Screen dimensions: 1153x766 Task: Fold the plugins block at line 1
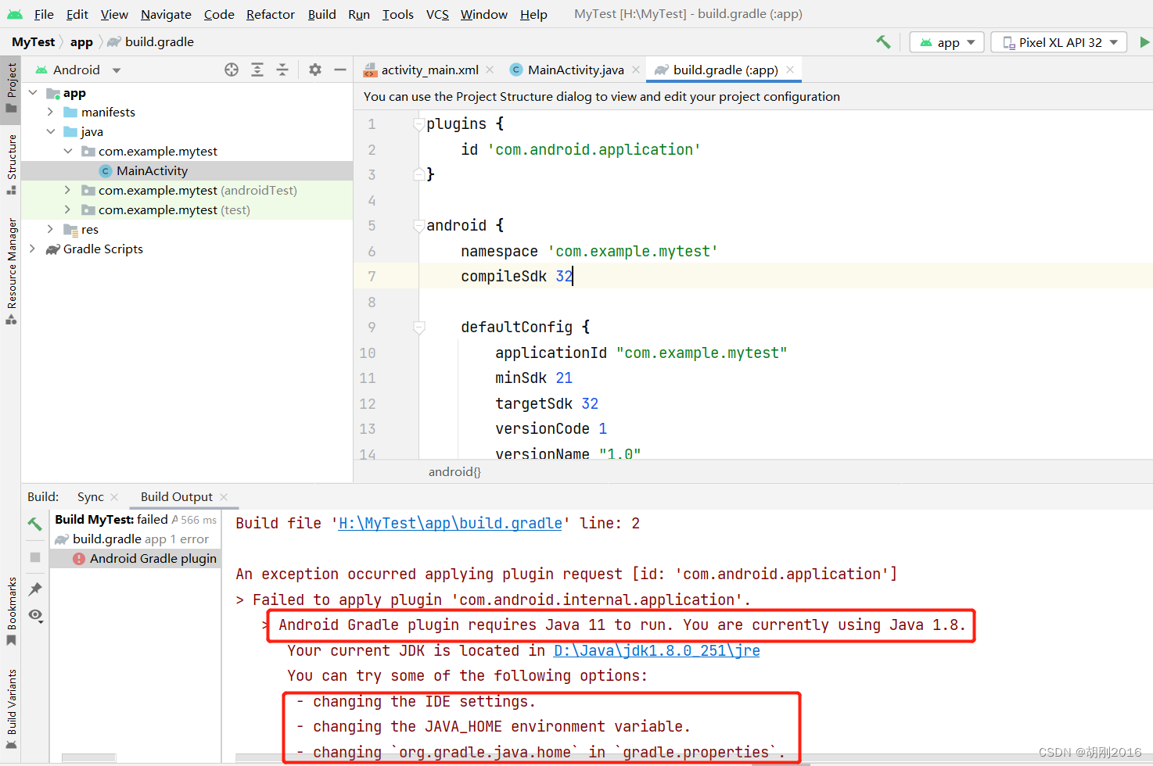[x=418, y=123]
